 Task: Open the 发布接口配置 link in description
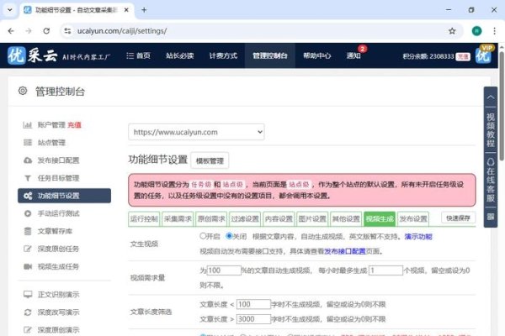[x=345, y=251]
